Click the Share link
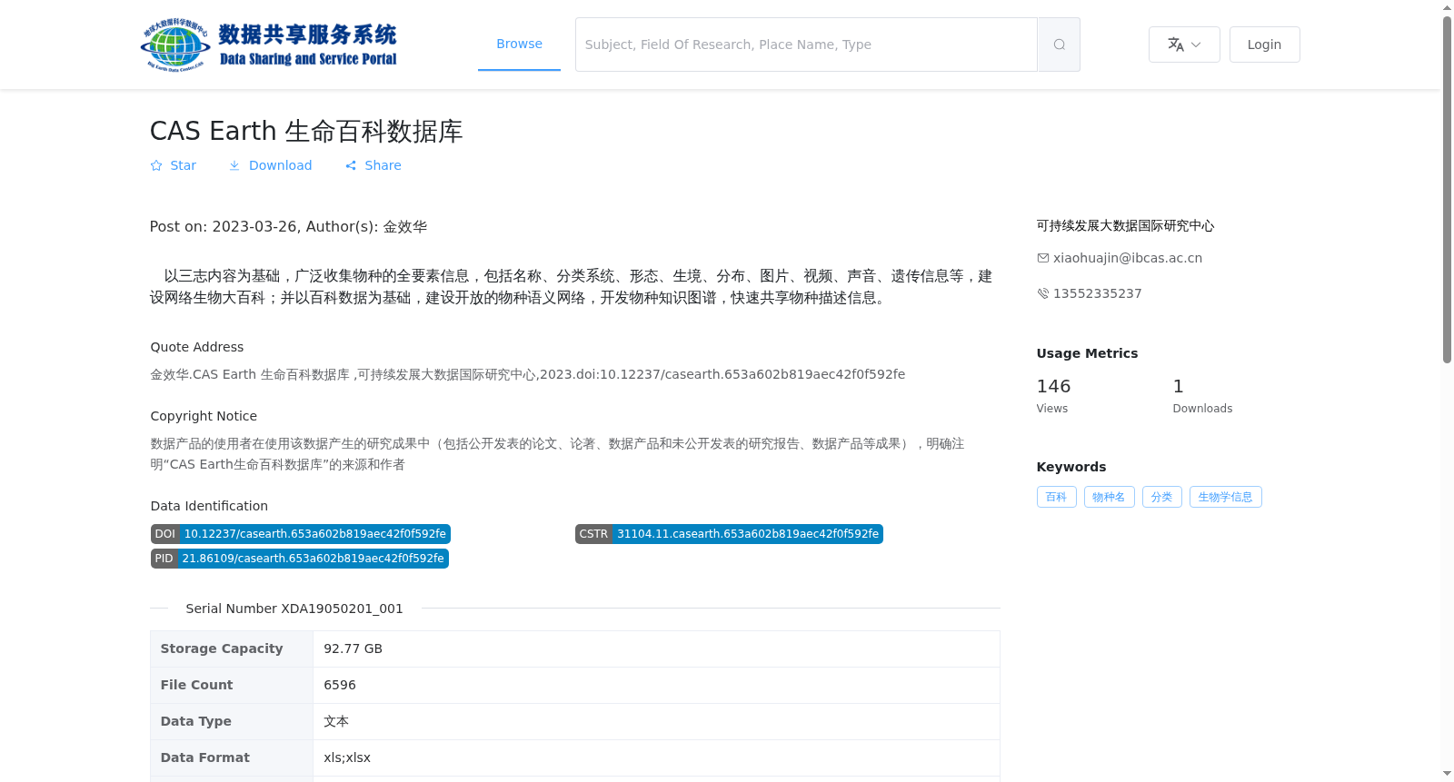Screen dimensions: 1454x782 click(373, 165)
